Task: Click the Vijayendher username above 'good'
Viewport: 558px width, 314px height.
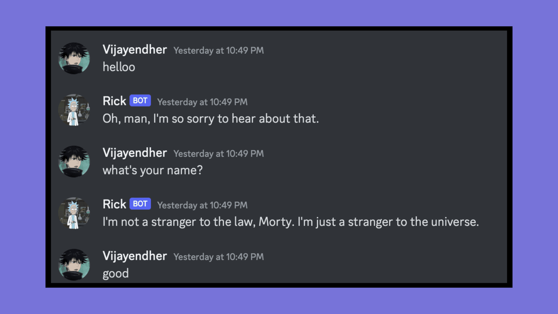Action: coord(135,256)
